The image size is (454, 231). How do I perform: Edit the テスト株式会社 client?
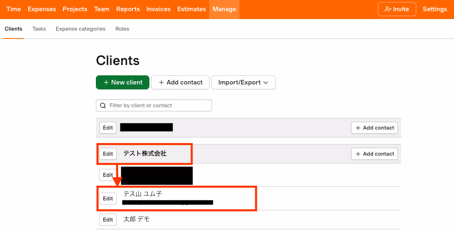pos(108,154)
